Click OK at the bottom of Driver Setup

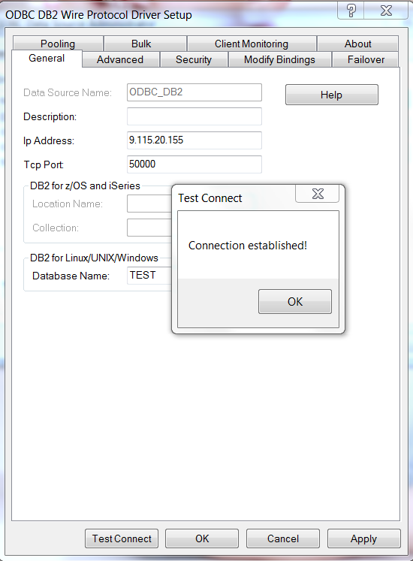202,538
